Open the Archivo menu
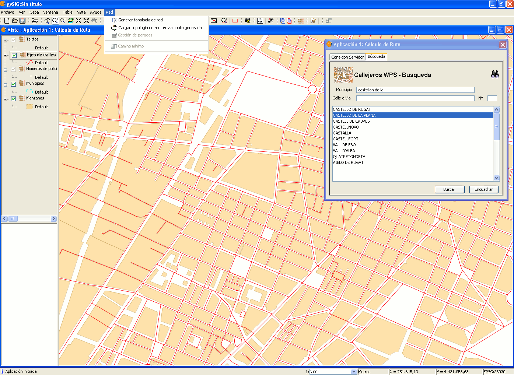The height and width of the screenshot is (375, 514). [7, 12]
